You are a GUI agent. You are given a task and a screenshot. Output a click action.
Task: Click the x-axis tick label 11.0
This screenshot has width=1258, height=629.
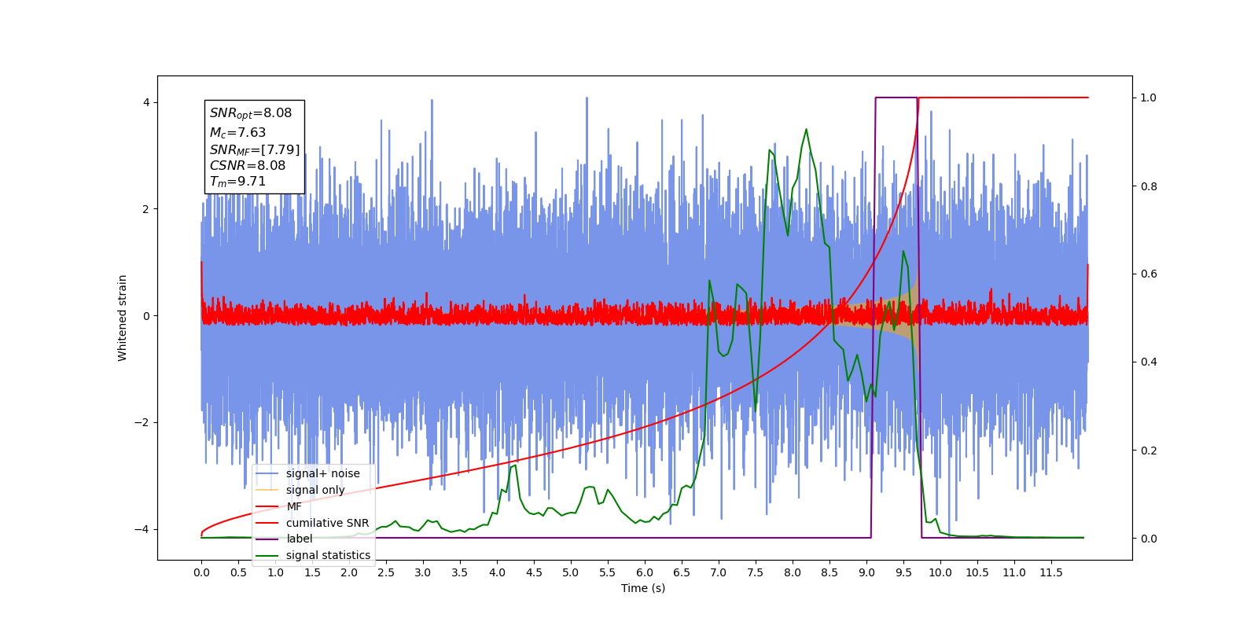(1014, 572)
